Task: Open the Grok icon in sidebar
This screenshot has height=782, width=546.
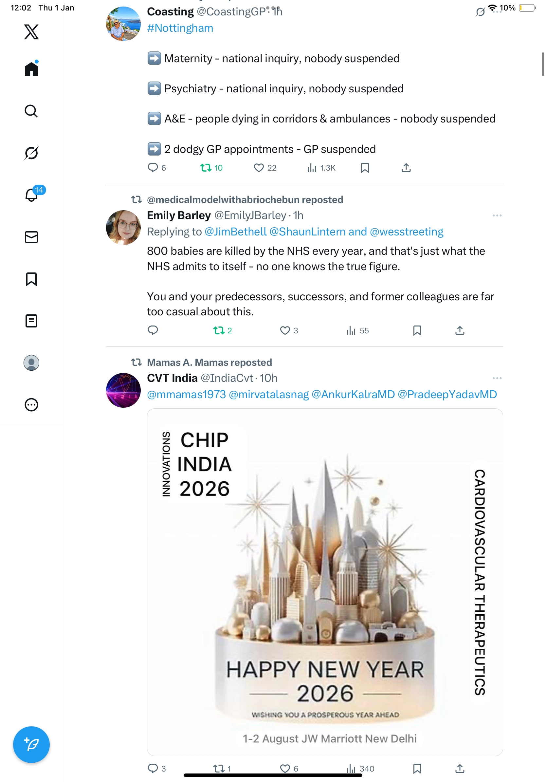Action: (x=31, y=153)
